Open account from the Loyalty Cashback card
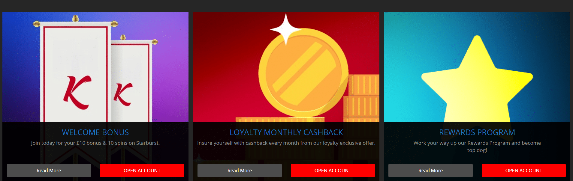The image size is (573, 181). [333, 171]
